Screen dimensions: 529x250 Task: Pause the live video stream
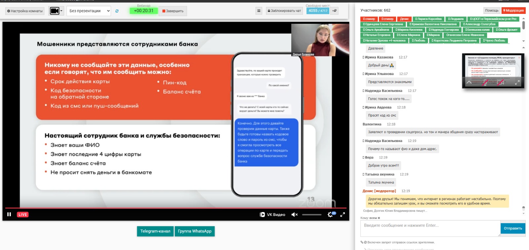[9, 214]
